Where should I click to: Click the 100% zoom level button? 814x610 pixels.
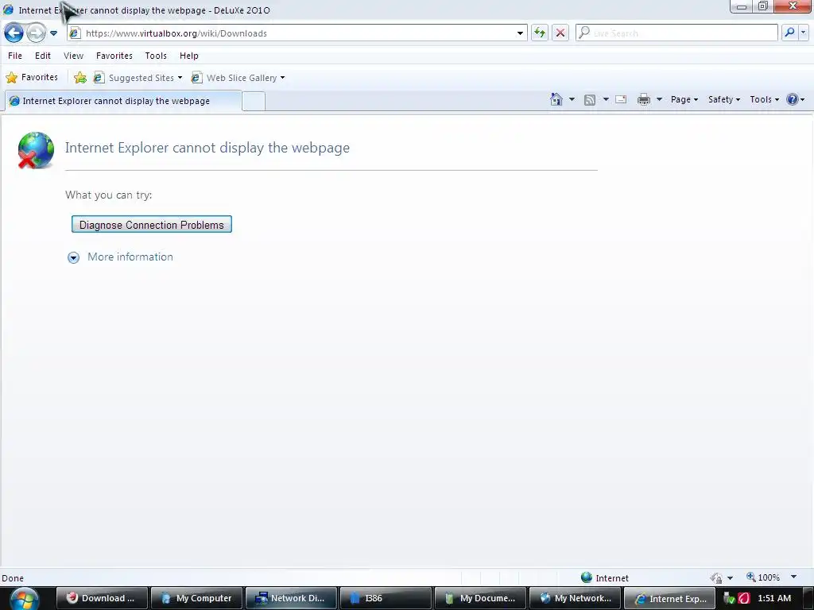pos(763,577)
